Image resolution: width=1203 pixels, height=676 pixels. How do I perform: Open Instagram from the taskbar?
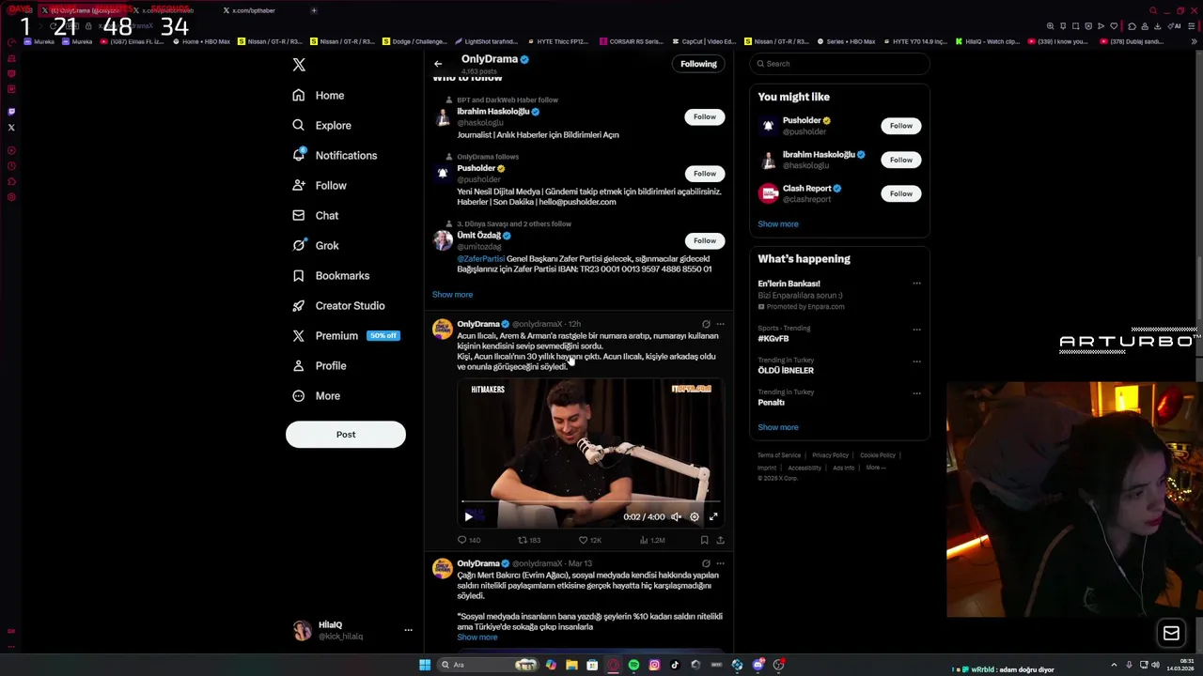coord(654,665)
